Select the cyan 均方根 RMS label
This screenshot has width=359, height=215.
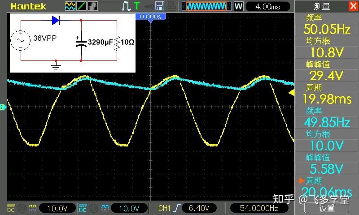(318, 134)
